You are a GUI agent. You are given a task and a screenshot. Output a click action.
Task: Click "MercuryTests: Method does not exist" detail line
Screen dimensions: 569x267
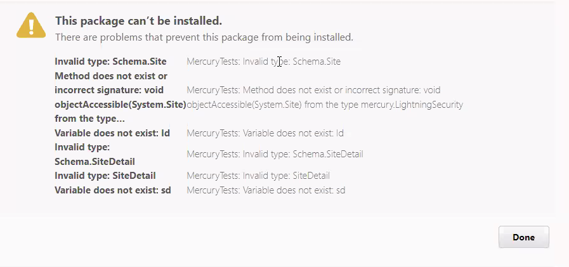tap(313, 90)
